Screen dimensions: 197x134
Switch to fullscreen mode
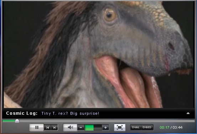coord(120,127)
